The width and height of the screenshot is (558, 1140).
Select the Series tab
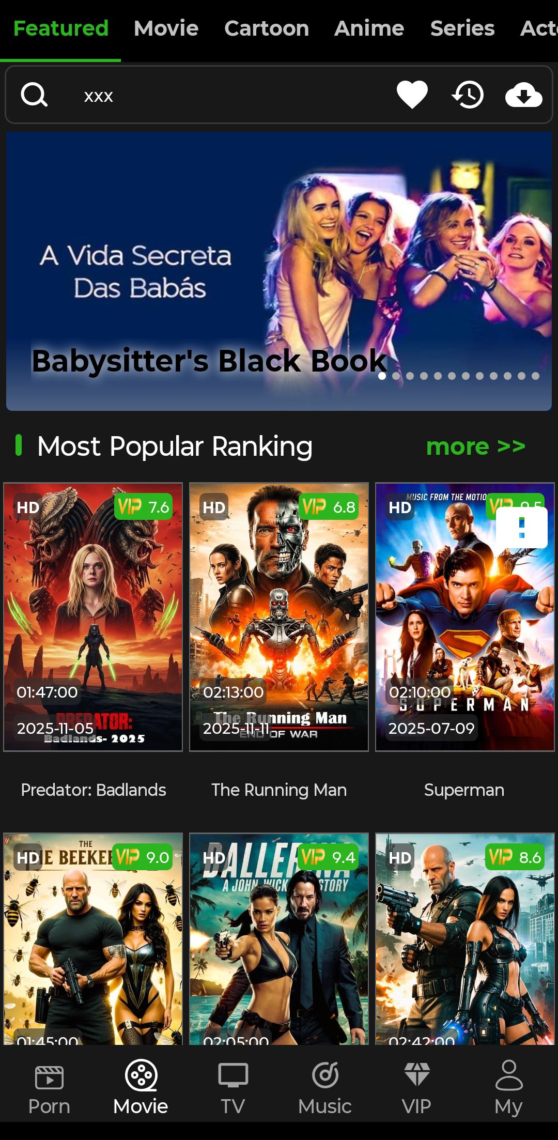462,28
